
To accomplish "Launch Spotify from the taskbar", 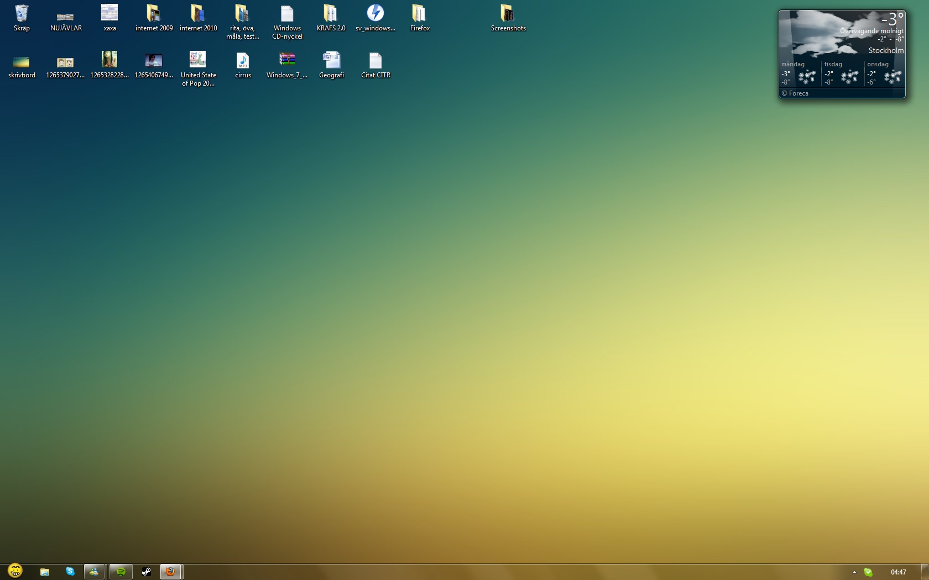I will [x=121, y=572].
